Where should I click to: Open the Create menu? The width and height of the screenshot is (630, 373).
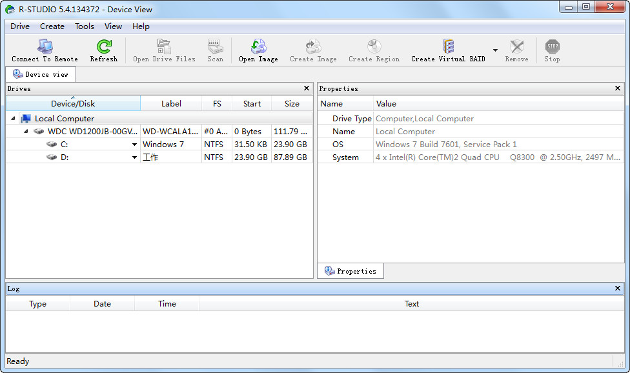click(x=52, y=26)
